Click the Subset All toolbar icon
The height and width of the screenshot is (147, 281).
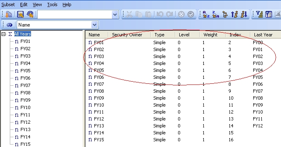point(9,14)
